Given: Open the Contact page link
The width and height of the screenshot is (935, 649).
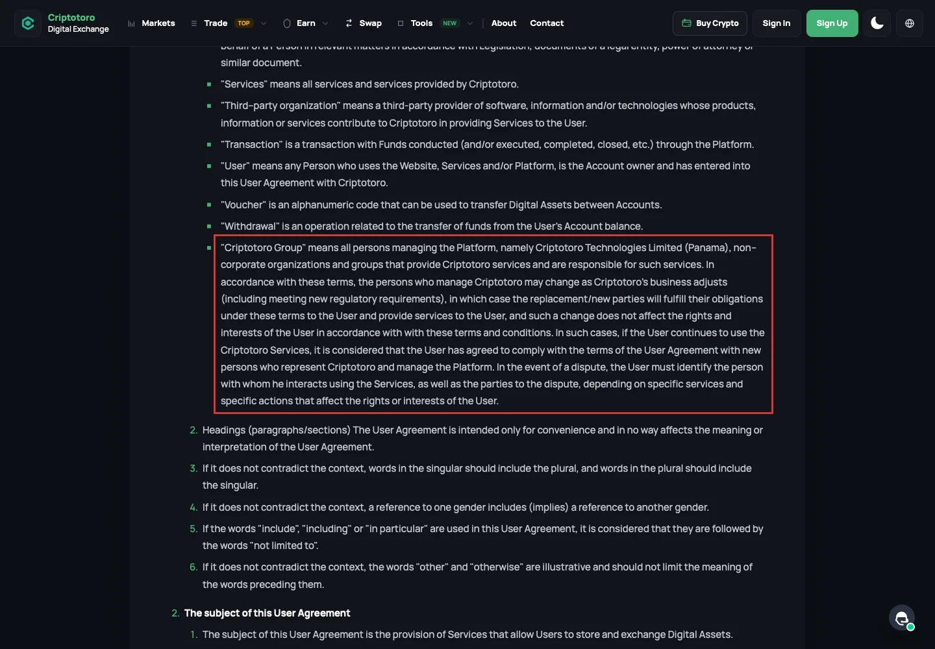Looking at the screenshot, I should pos(547,23).
